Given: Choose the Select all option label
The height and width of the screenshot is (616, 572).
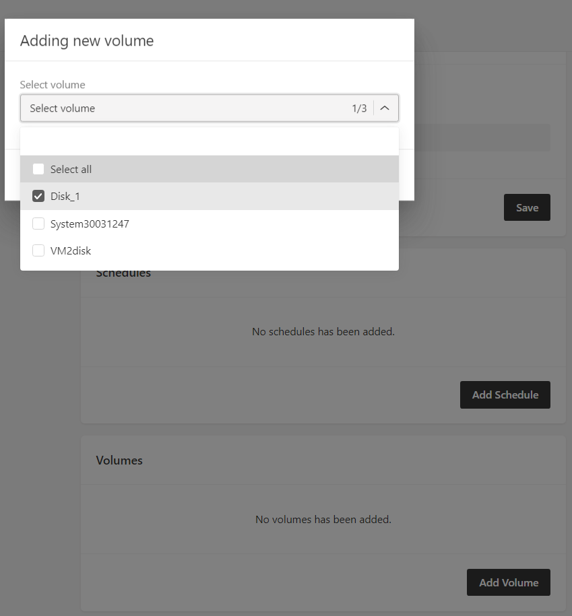Looking at the screenshot, I should pyautogui.click(x=71, y=170).
